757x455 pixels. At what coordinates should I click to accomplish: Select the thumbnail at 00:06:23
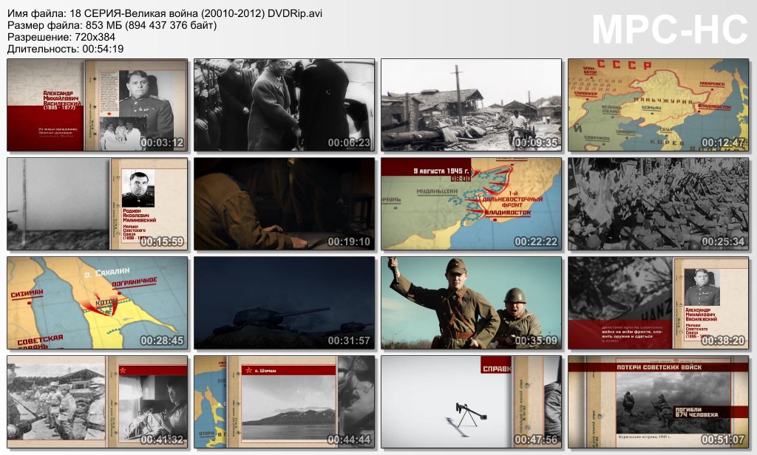tap(285, 105)
